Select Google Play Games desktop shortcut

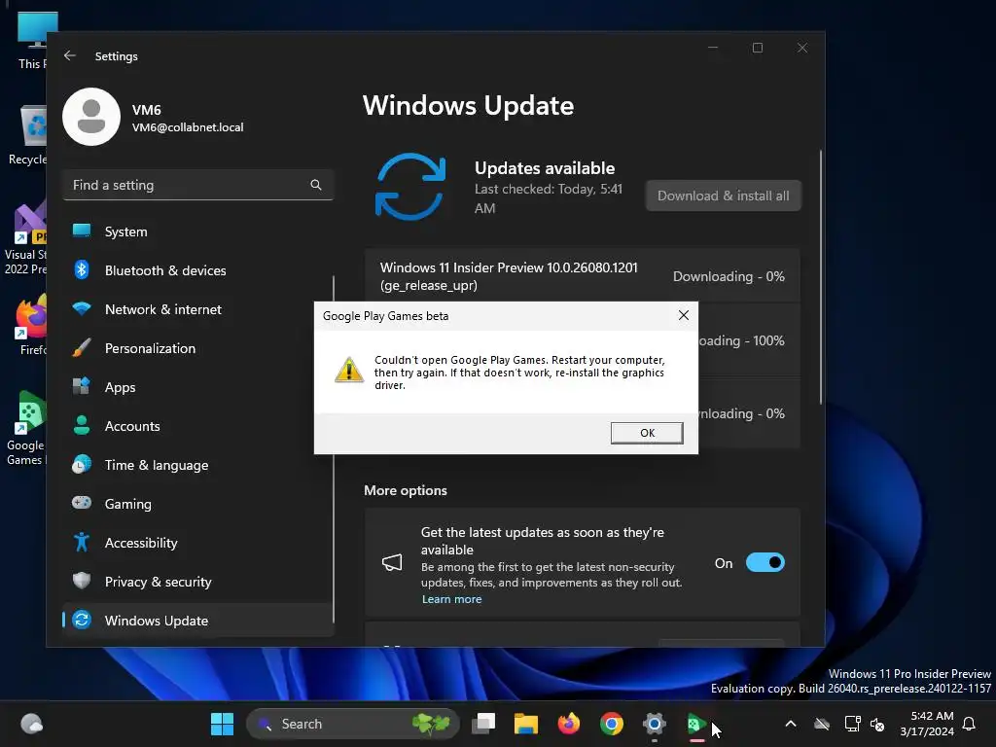(x=25, y=429)
